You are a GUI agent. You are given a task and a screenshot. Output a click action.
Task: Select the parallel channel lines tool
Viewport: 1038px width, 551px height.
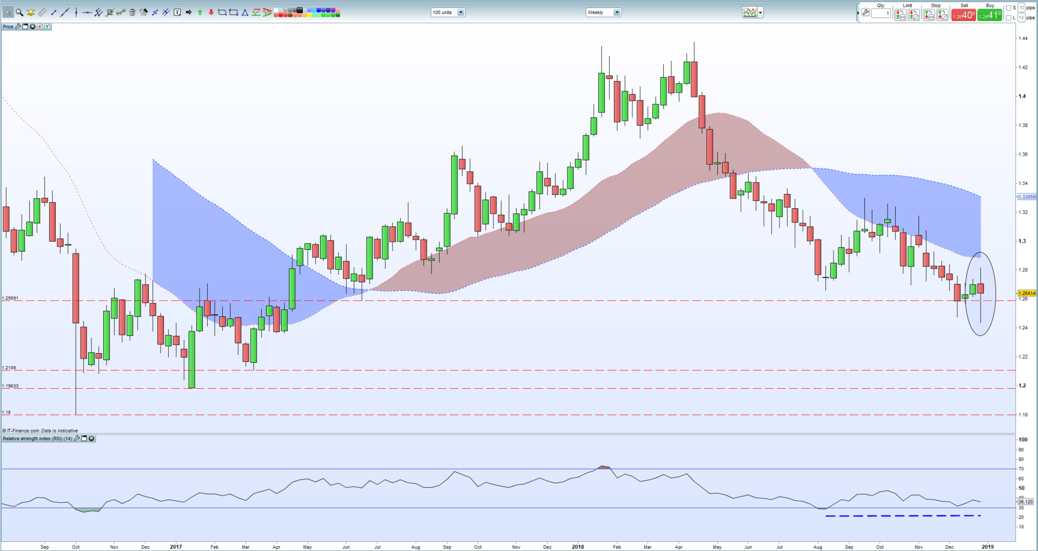click(98, 12)
